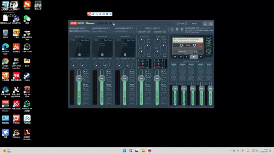Open the Color Panel on Hardware Input 1
Image resolution: width=274 pixels, height=154 pixels.
pyautogui.click(x=85, y=40)
